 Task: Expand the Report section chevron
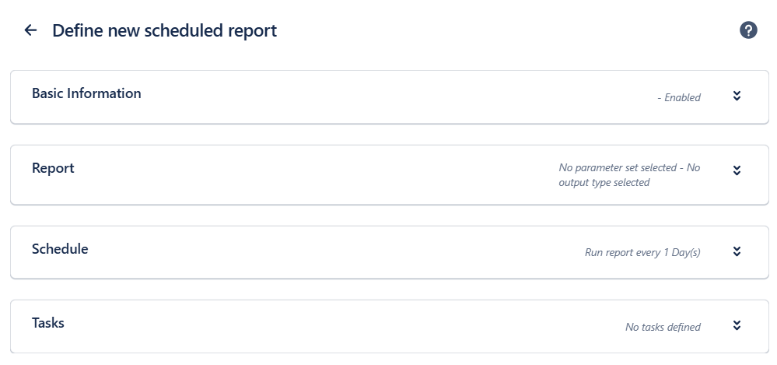(737, 170)
